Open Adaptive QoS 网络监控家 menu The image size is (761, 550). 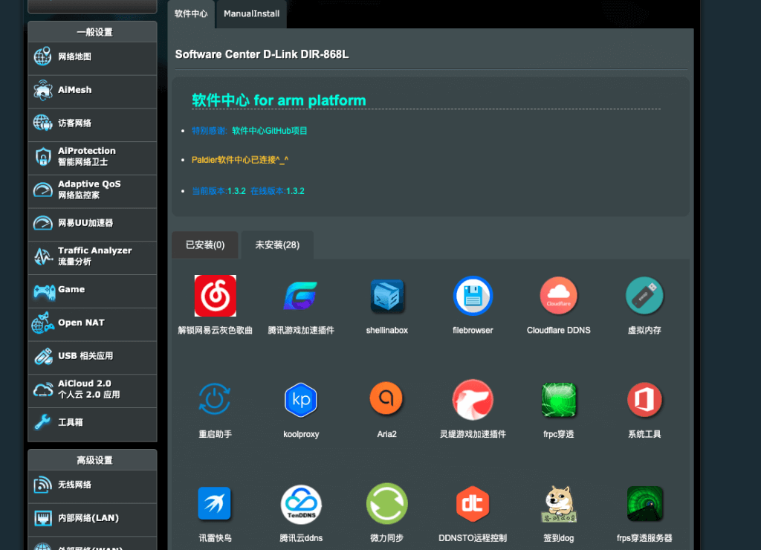pyautogui.click(x=92, y=190)
